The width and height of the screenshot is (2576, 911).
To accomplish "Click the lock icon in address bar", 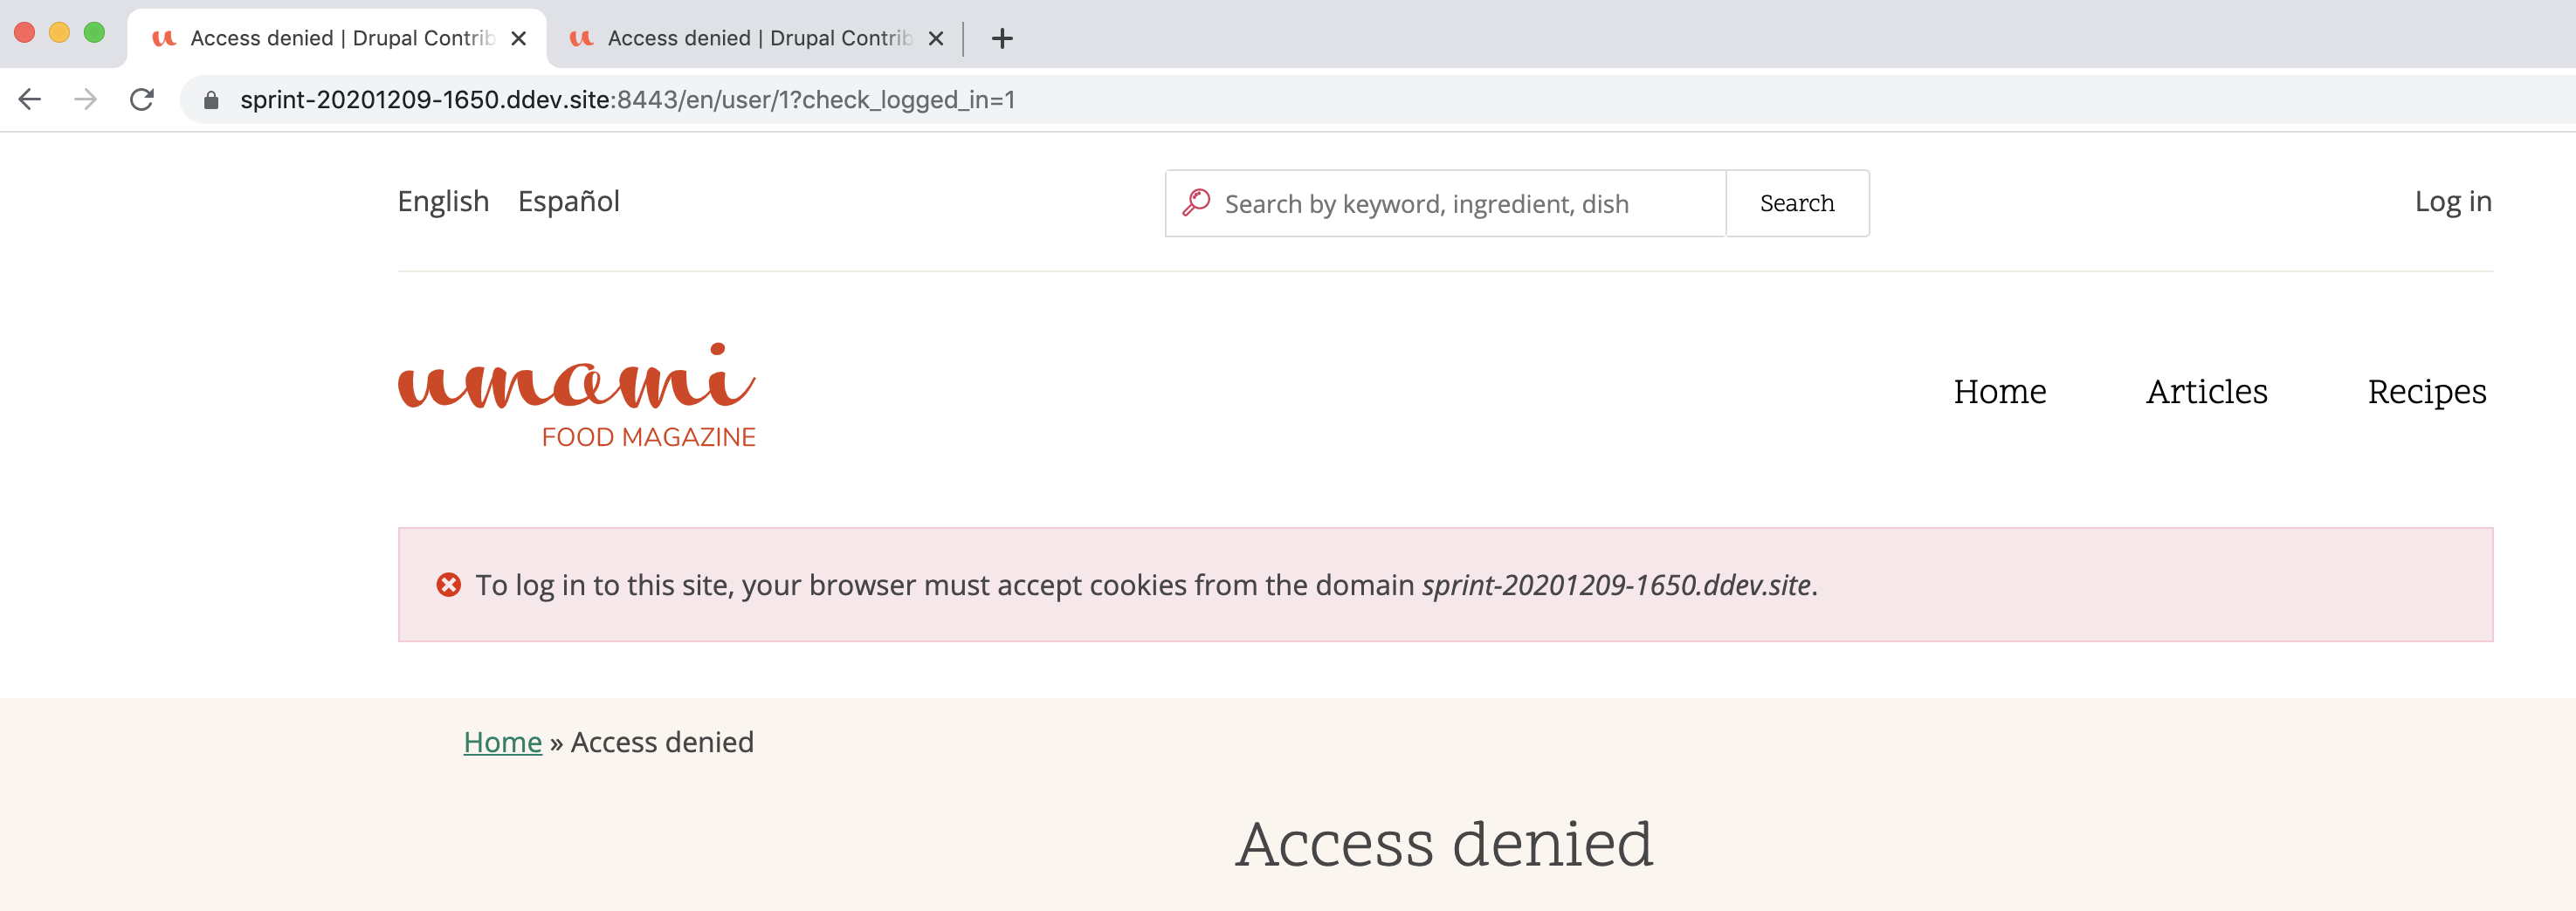I will [x=211, y=99].
